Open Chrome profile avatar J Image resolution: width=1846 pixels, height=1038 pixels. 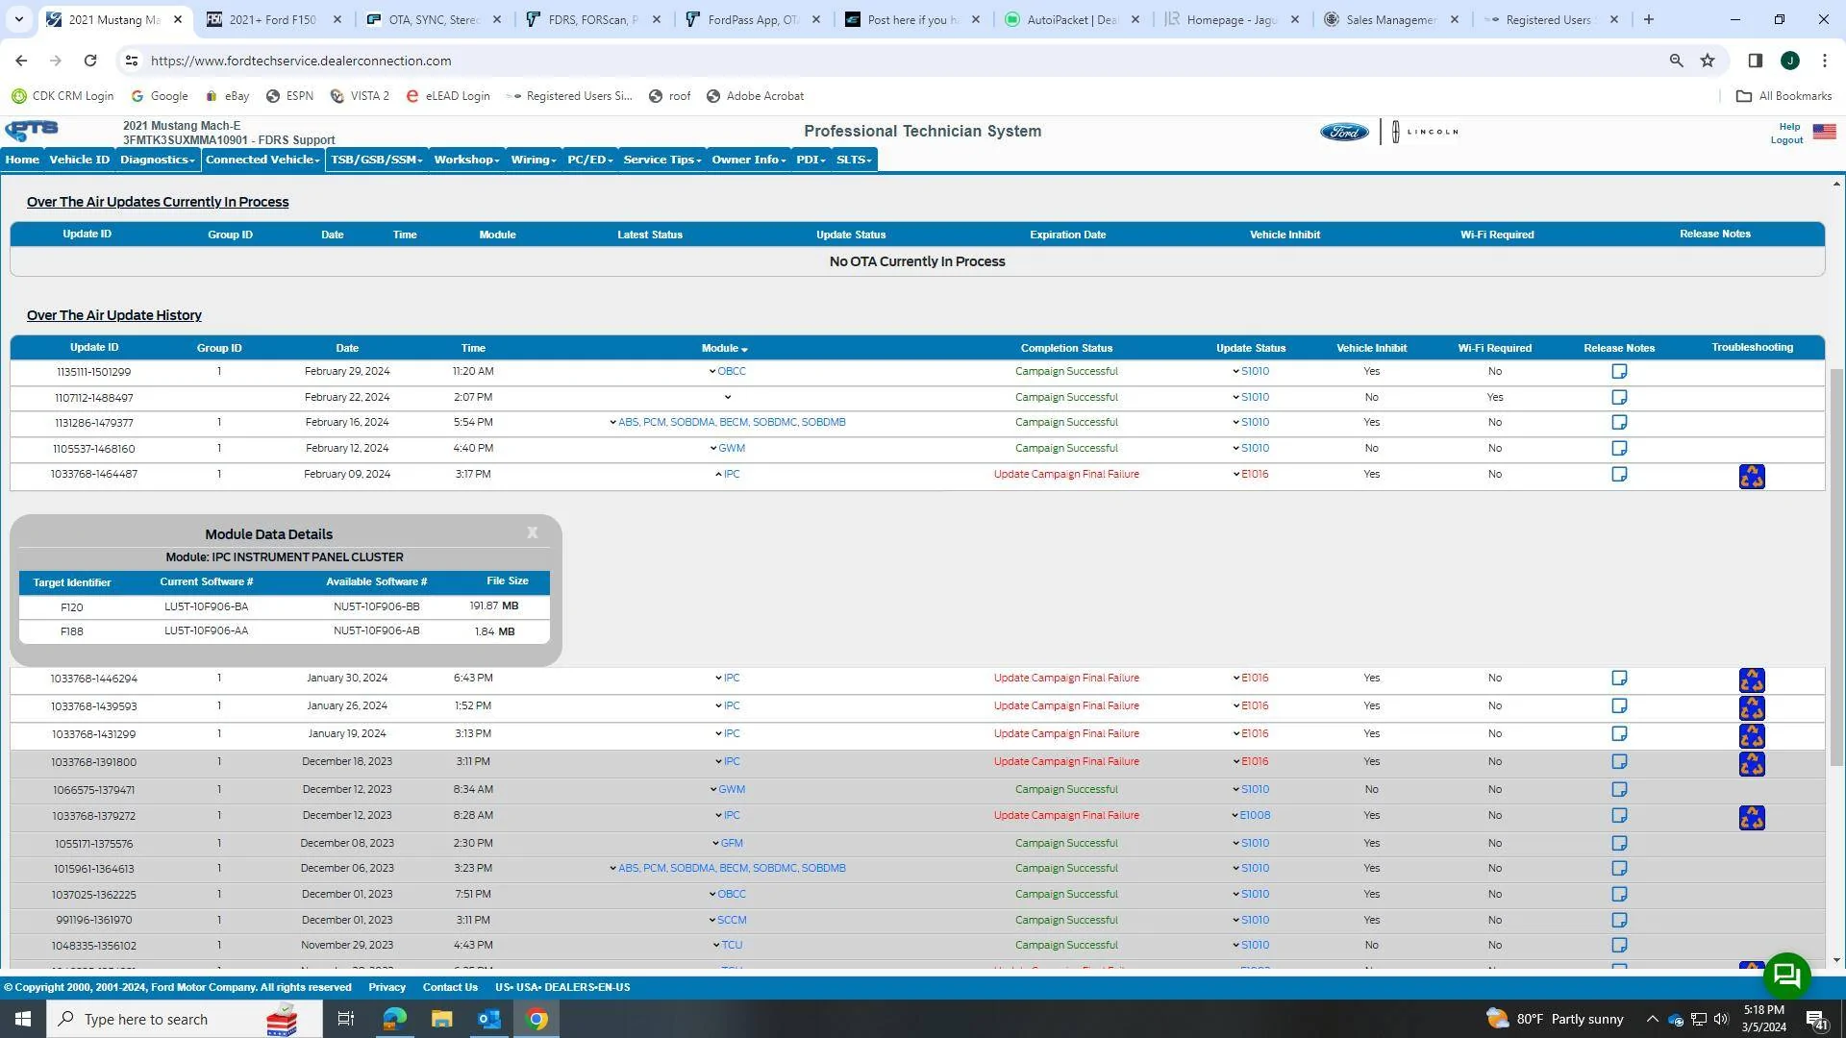pos(1789,61)
